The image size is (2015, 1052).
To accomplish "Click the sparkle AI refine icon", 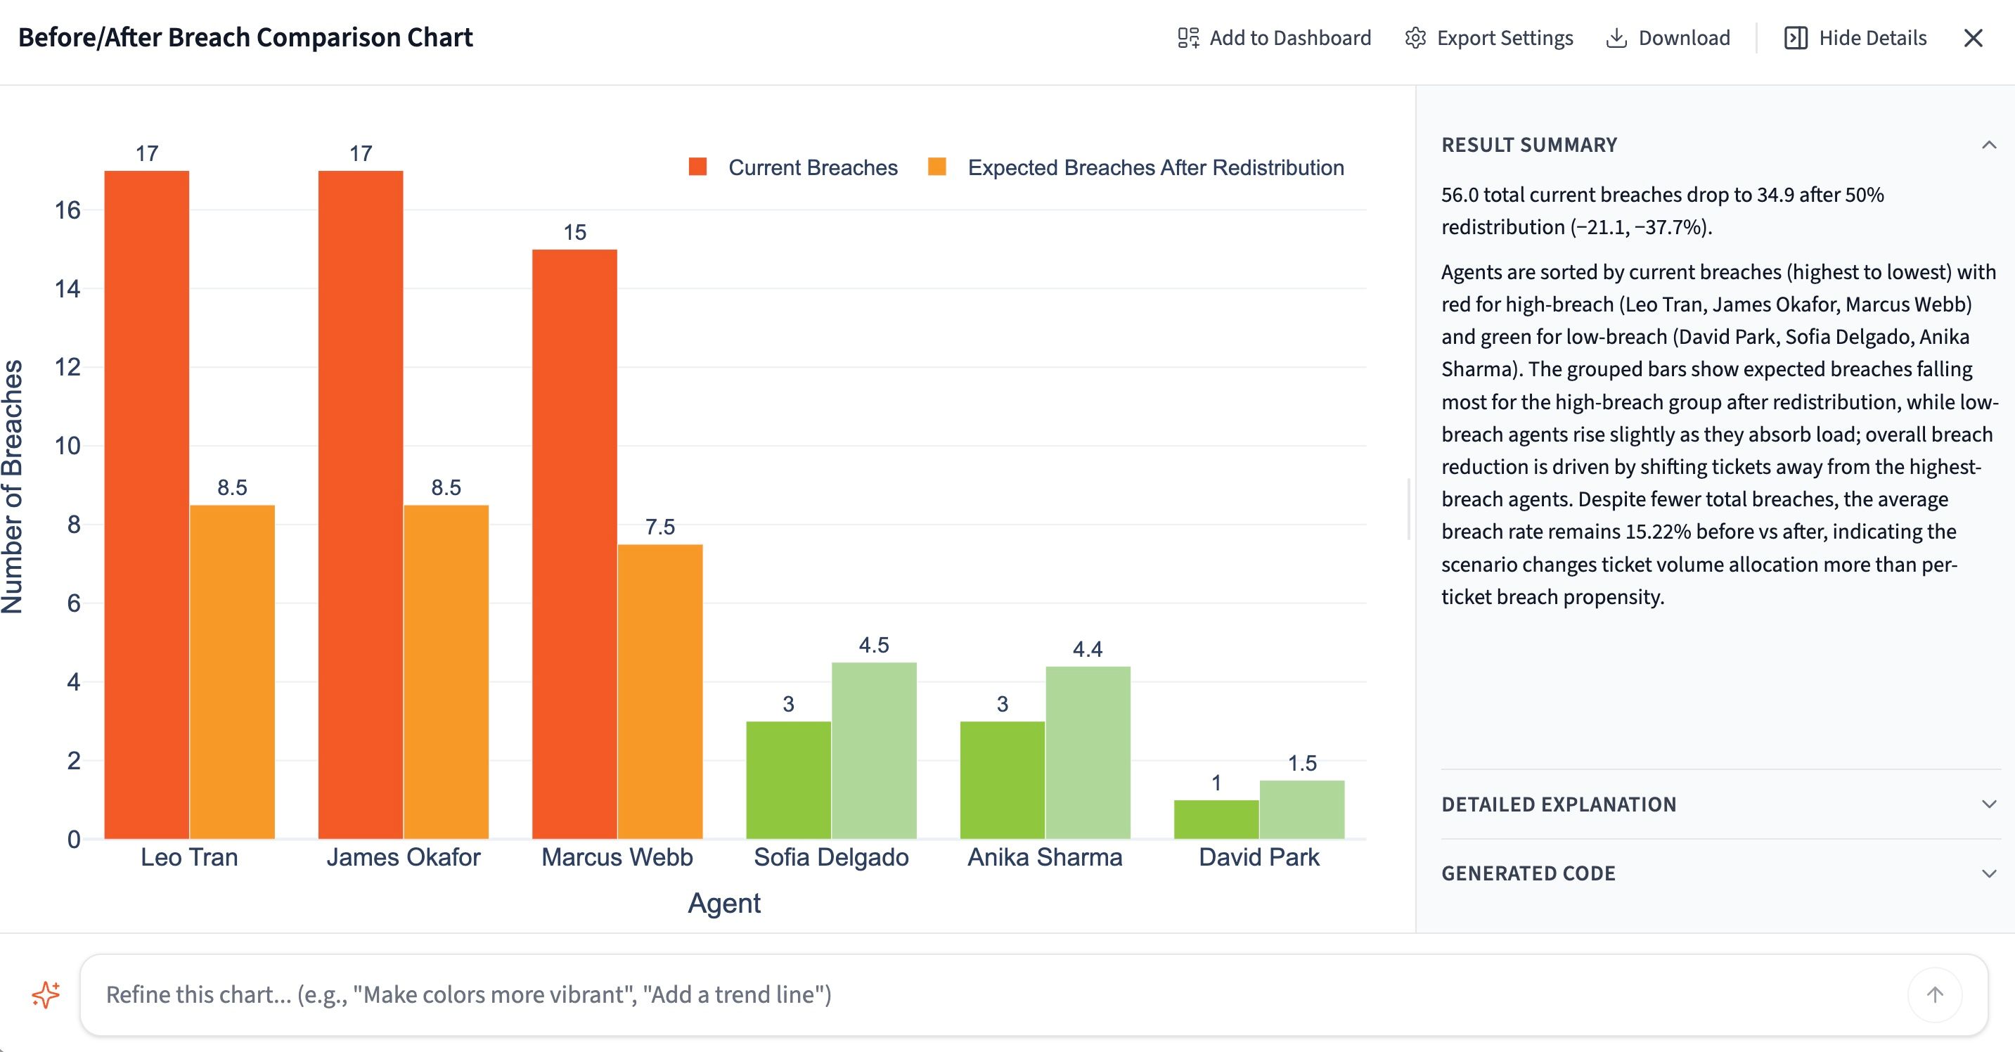I will [x=46, y=995].
